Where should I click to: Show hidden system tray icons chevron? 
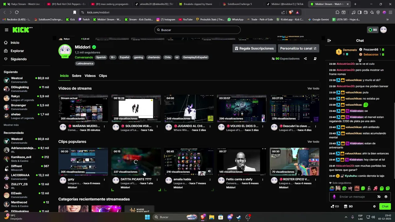click(346, 217)
